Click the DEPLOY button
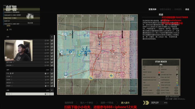The image size is (195, 109). pos(155,103)
